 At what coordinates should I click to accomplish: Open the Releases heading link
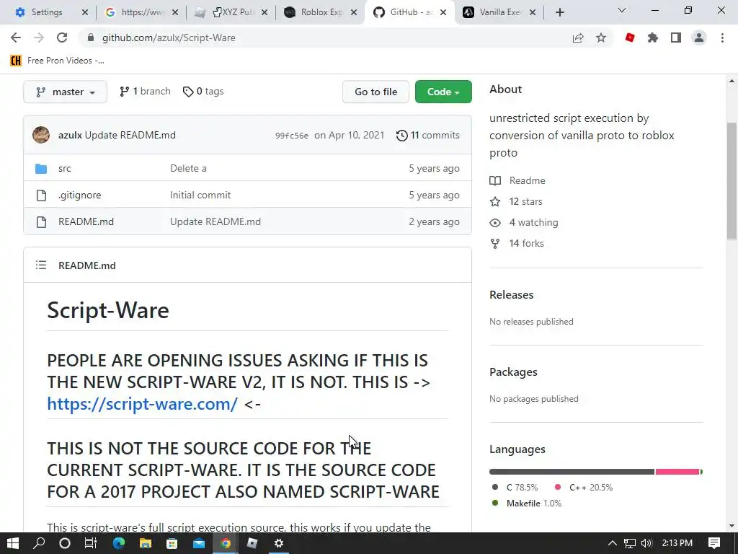pos(512,295)
